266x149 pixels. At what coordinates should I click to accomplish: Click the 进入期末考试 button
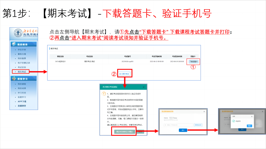pyautogui.click(x=124, y=74)
